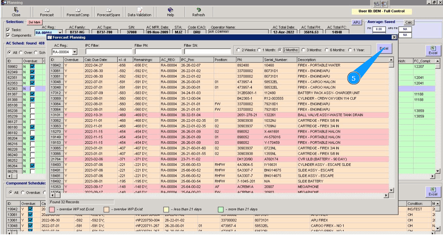443x235 pixels.
Task: Export AC schedule with right-side Excel icon
Action: [x=433, y=50]
